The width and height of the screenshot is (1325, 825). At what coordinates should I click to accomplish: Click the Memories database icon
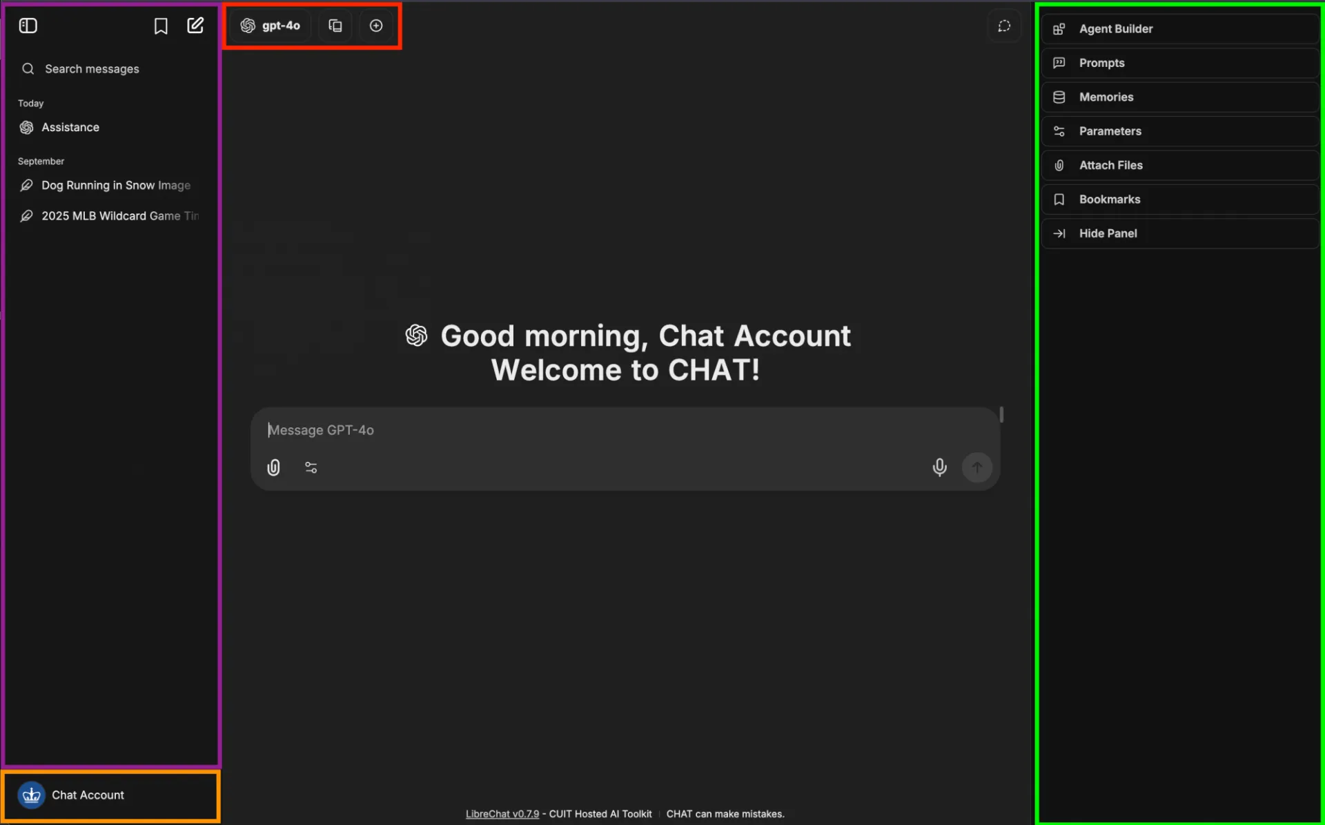point(1059,97)
